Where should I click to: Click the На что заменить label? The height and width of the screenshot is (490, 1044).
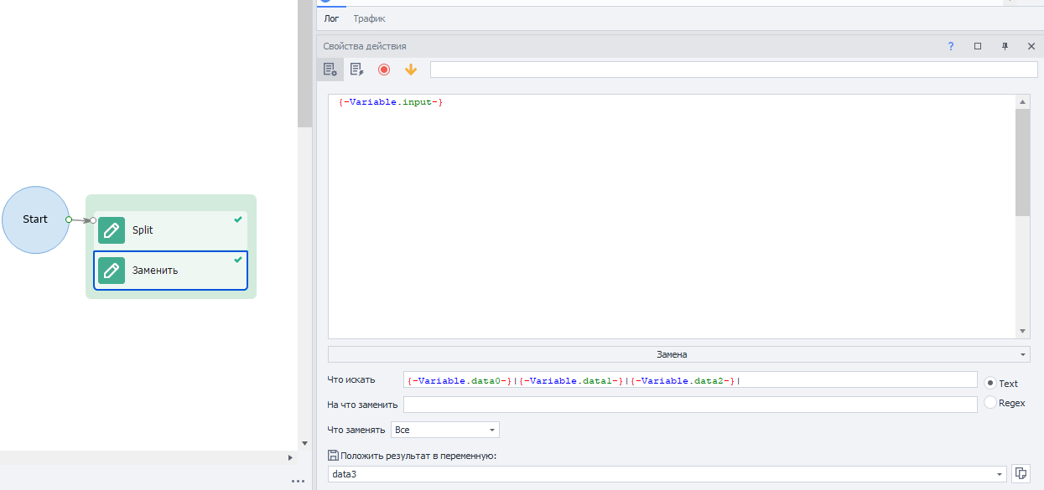[362, 405]
